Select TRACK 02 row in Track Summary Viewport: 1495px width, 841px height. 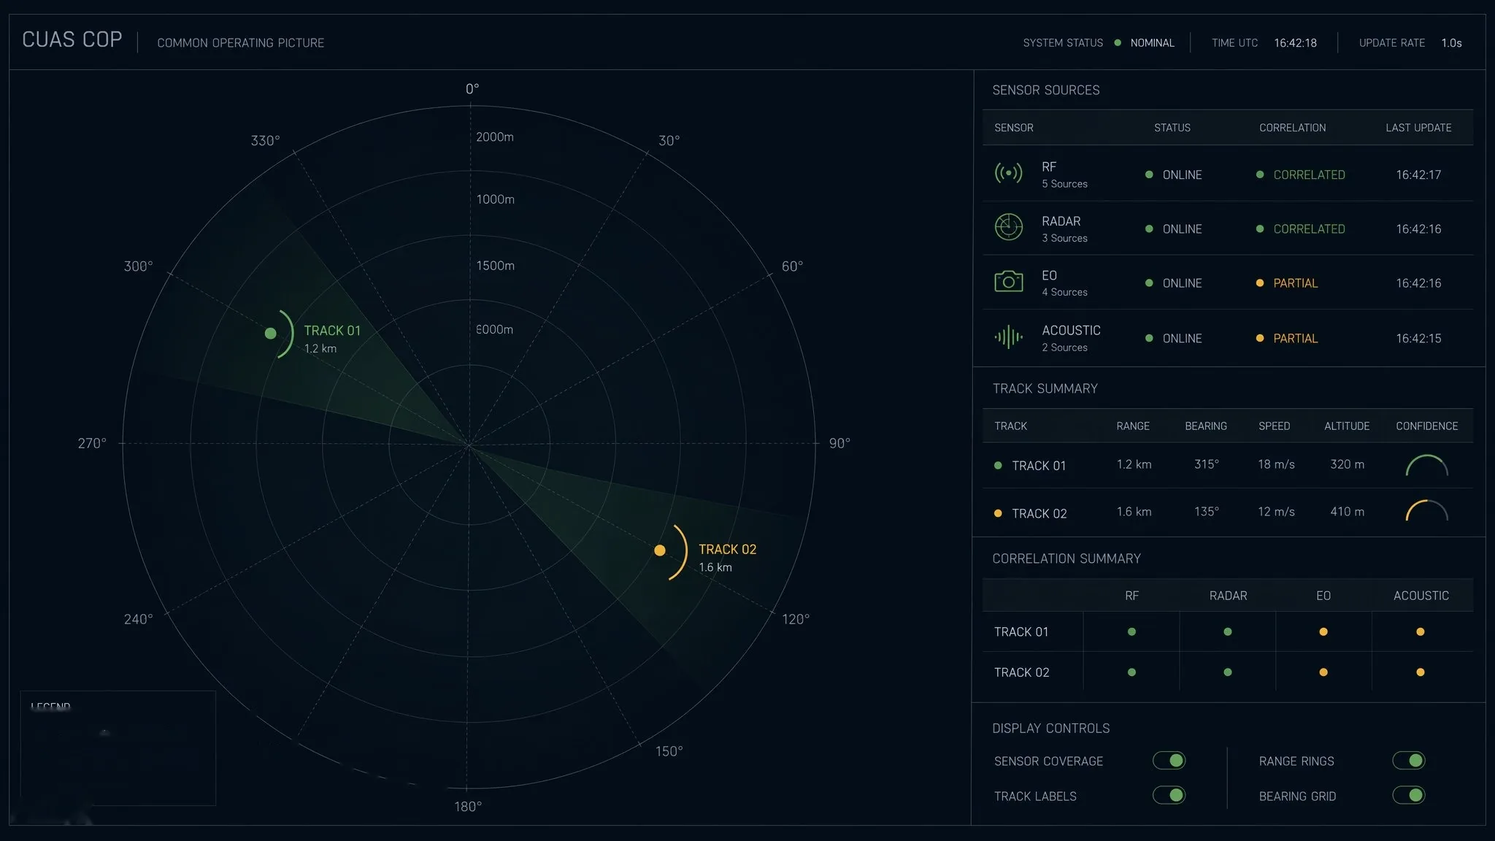coord(1228,512)
